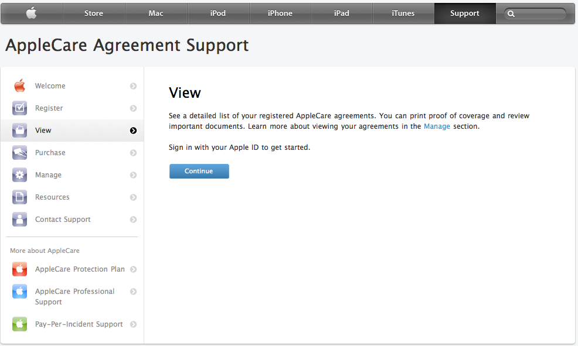Expand the arrow next to Welcome
This screenshot has height=346, width=578.
pos(133,86)
